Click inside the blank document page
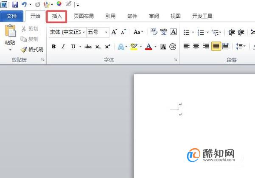This screenshot has height=178, width=255. click(x=194, y=126)
